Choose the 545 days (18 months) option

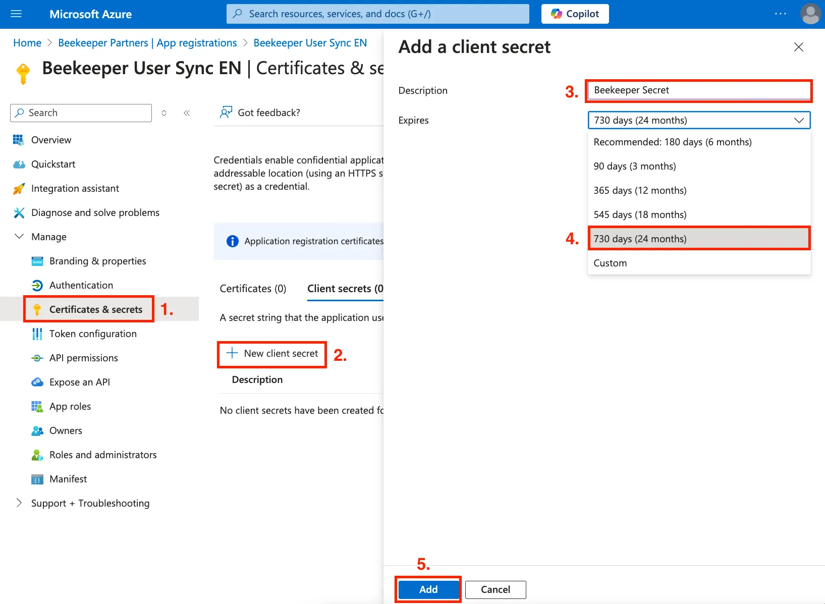(699, 215)
